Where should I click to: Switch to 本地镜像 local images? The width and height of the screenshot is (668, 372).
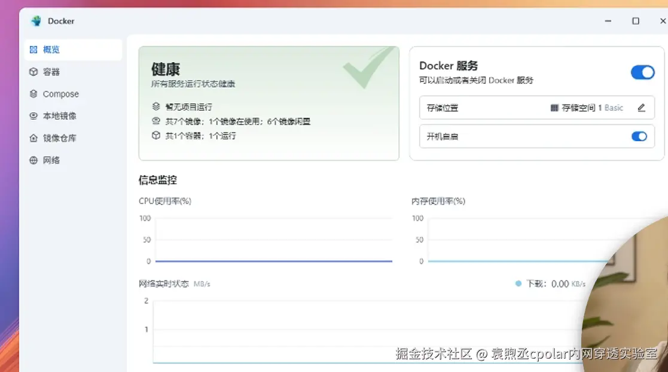pyautogui.click(x=74, y=116)
